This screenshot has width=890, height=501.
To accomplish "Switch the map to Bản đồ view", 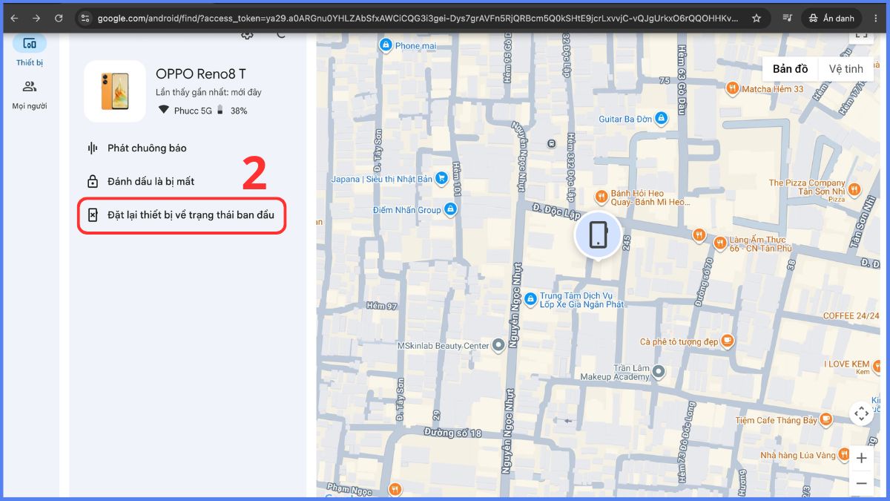I will [x=790, y=69].
